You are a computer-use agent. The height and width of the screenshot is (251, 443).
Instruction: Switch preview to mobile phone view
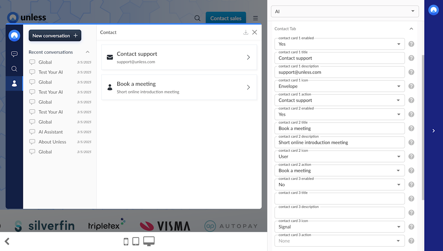coord(126,241)
